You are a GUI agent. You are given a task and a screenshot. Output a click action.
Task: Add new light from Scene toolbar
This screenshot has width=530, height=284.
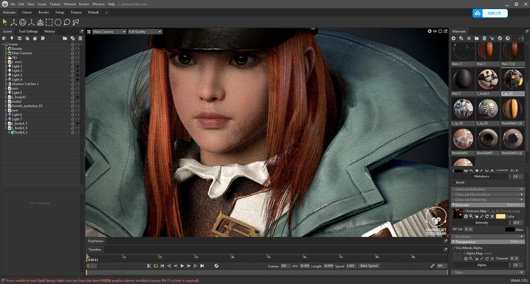point(12,38)
